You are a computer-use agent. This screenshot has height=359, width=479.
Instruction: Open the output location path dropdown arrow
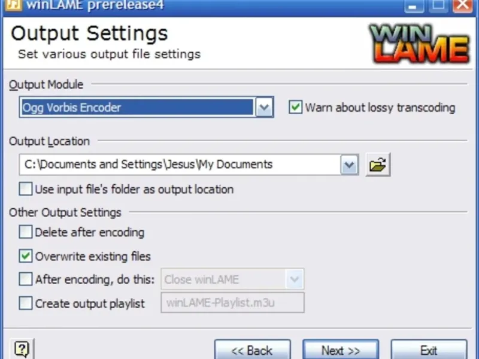click(349, 165)
